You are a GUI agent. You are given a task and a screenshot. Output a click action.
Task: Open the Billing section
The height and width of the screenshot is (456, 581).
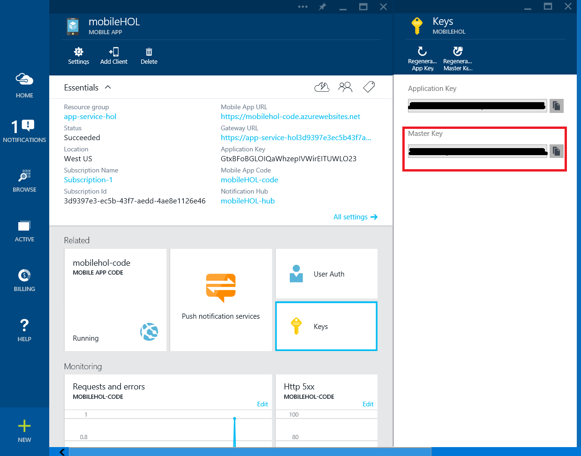point(24,280)
